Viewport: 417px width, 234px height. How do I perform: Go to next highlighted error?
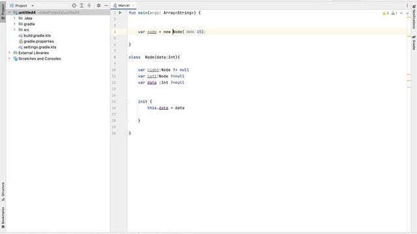click(407, 13)
